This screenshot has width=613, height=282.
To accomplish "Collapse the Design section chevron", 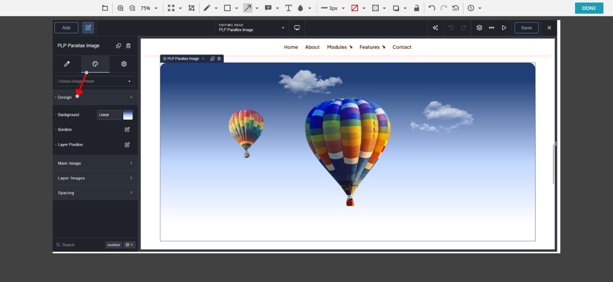I will (x=131, y=97).
